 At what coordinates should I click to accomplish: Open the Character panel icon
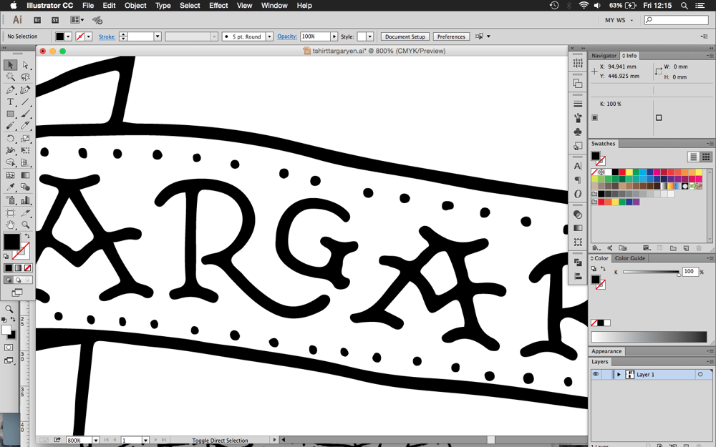[578, 166]
